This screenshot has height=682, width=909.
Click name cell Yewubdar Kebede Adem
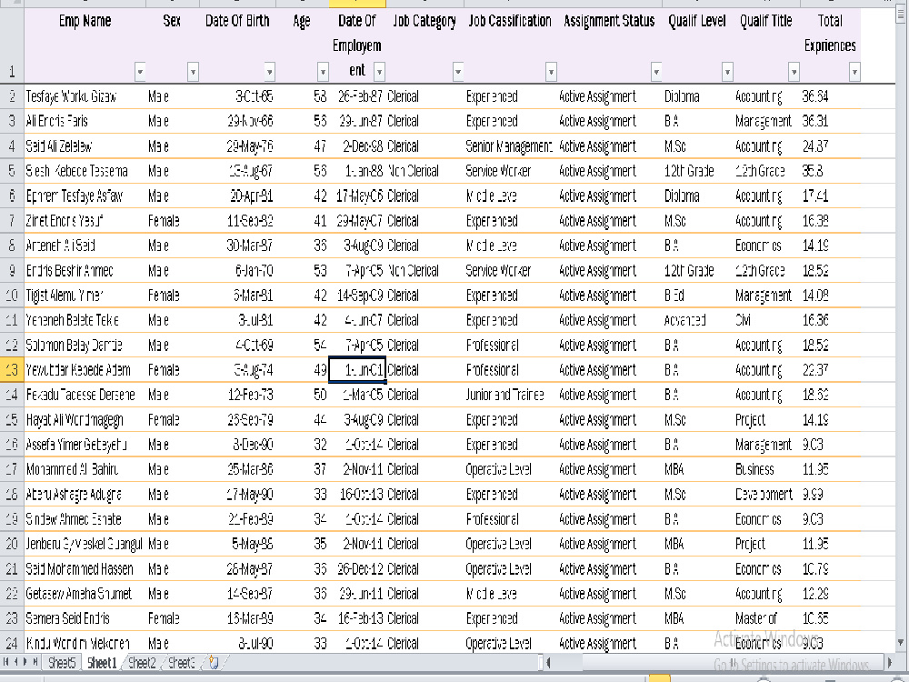point(85,370)
